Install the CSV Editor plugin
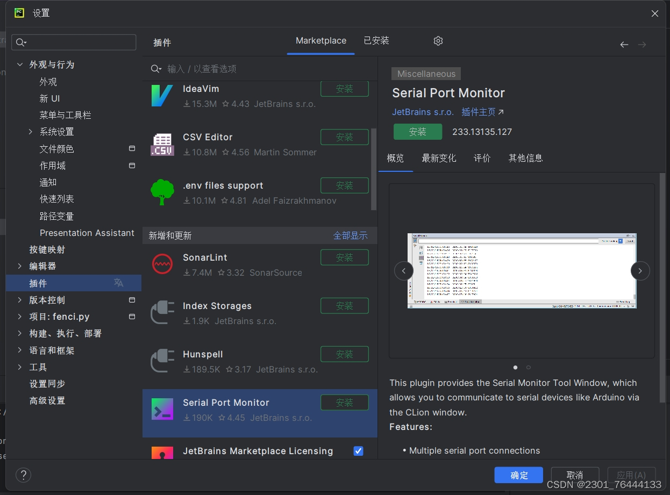670x495 pixels. click(345, 137)
